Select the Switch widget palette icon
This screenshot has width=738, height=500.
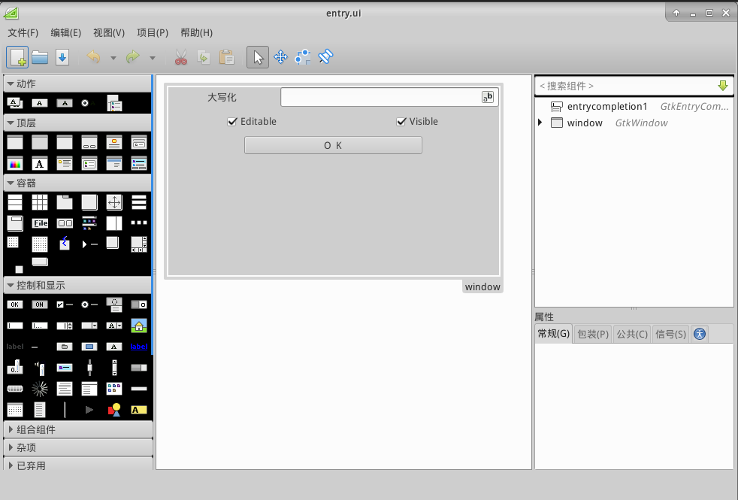139,305
